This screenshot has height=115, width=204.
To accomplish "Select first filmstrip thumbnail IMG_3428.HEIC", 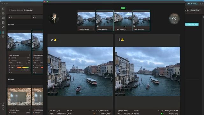I will 86,20.
